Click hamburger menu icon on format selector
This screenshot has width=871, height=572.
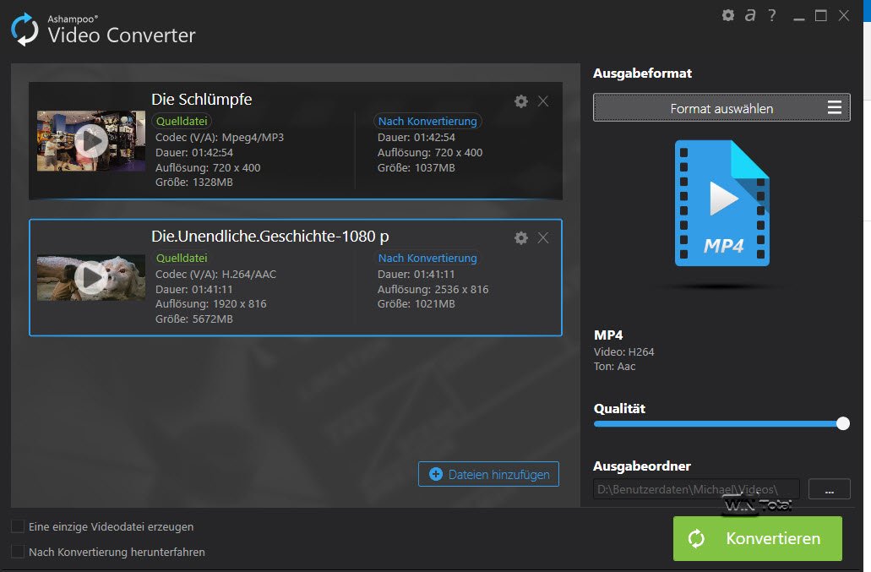pos(834,107)
